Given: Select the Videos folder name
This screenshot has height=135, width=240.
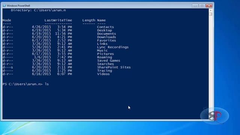Looking at the screenshot, I should 103,74.
